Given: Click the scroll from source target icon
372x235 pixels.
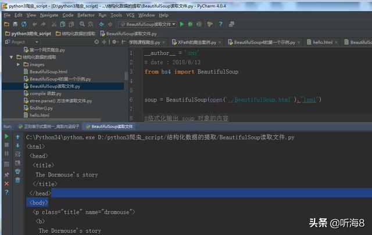Looking at the screenshot, I should click(x=96, y=42).
